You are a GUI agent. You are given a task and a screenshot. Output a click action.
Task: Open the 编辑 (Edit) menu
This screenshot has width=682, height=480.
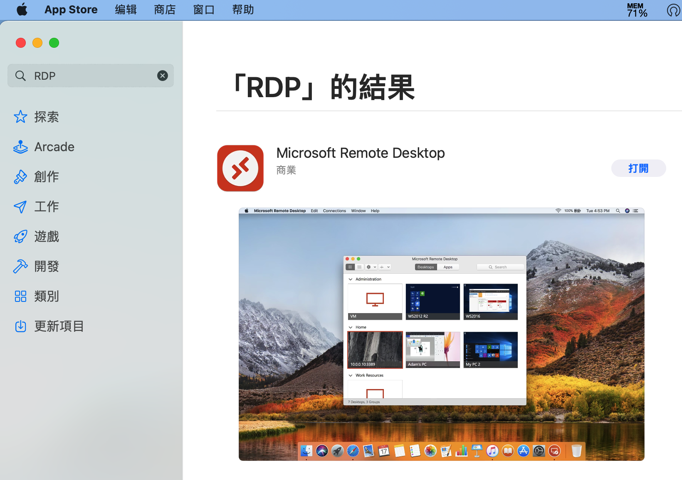pos(126,10)
